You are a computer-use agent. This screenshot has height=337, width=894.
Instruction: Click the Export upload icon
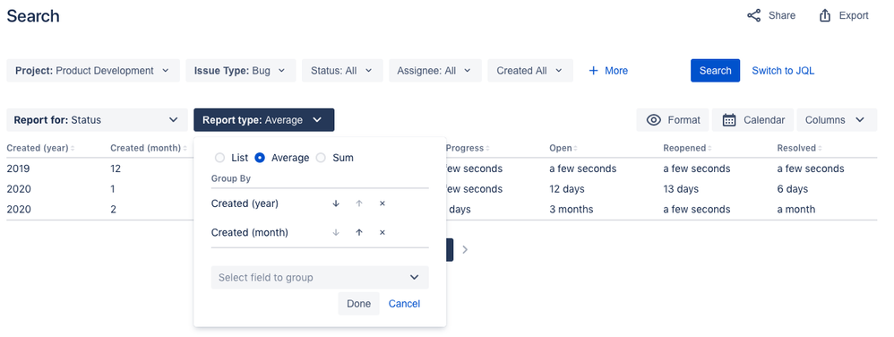coord(824,16)
